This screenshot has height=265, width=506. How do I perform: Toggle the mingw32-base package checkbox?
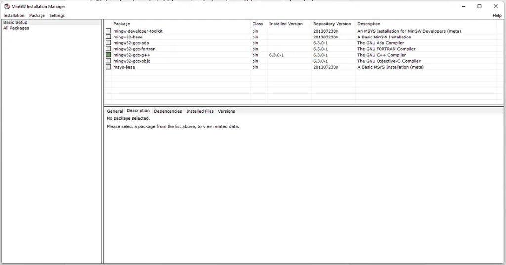coord(108,37)
